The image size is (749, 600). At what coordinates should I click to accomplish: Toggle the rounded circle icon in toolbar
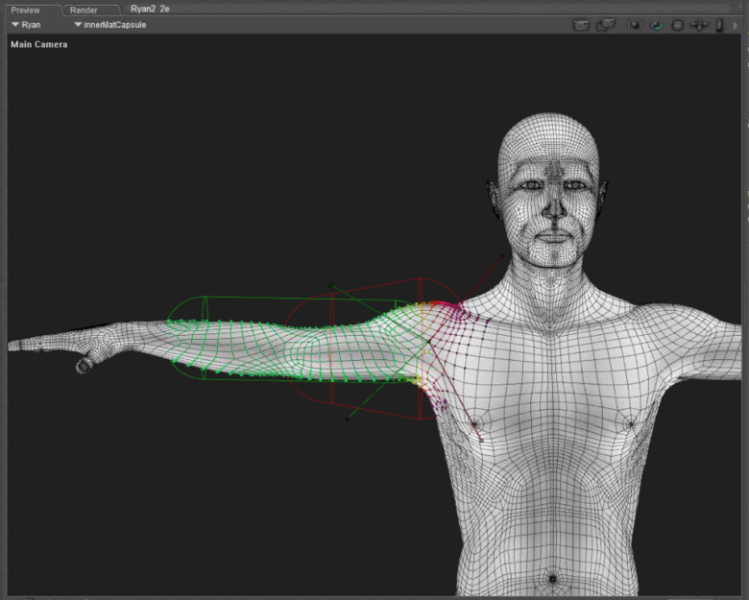[677, 25]
